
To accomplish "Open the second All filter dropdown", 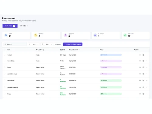I will tap(47, 44).
